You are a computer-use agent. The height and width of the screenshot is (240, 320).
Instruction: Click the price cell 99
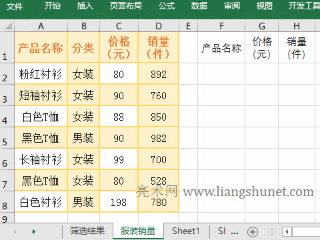[x=119, y=159]
